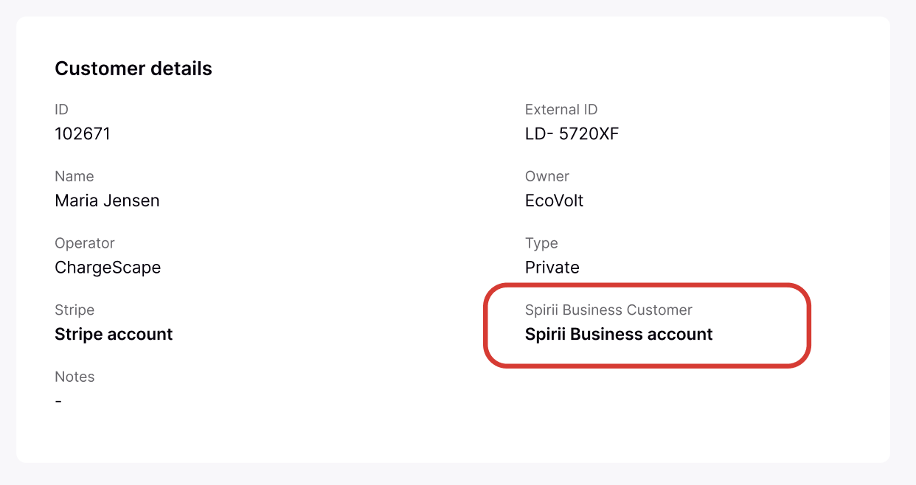Click the Notes dash value
Image resolution: width=916 pixels, height=485 pixels.
pyautogui.click(x=58, y=402)
